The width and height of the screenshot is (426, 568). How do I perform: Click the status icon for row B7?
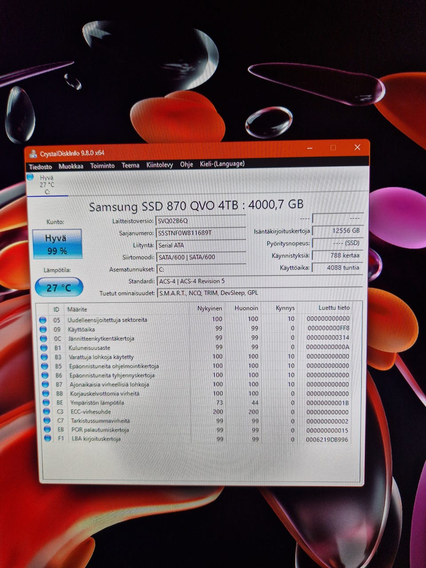(46, 384)
